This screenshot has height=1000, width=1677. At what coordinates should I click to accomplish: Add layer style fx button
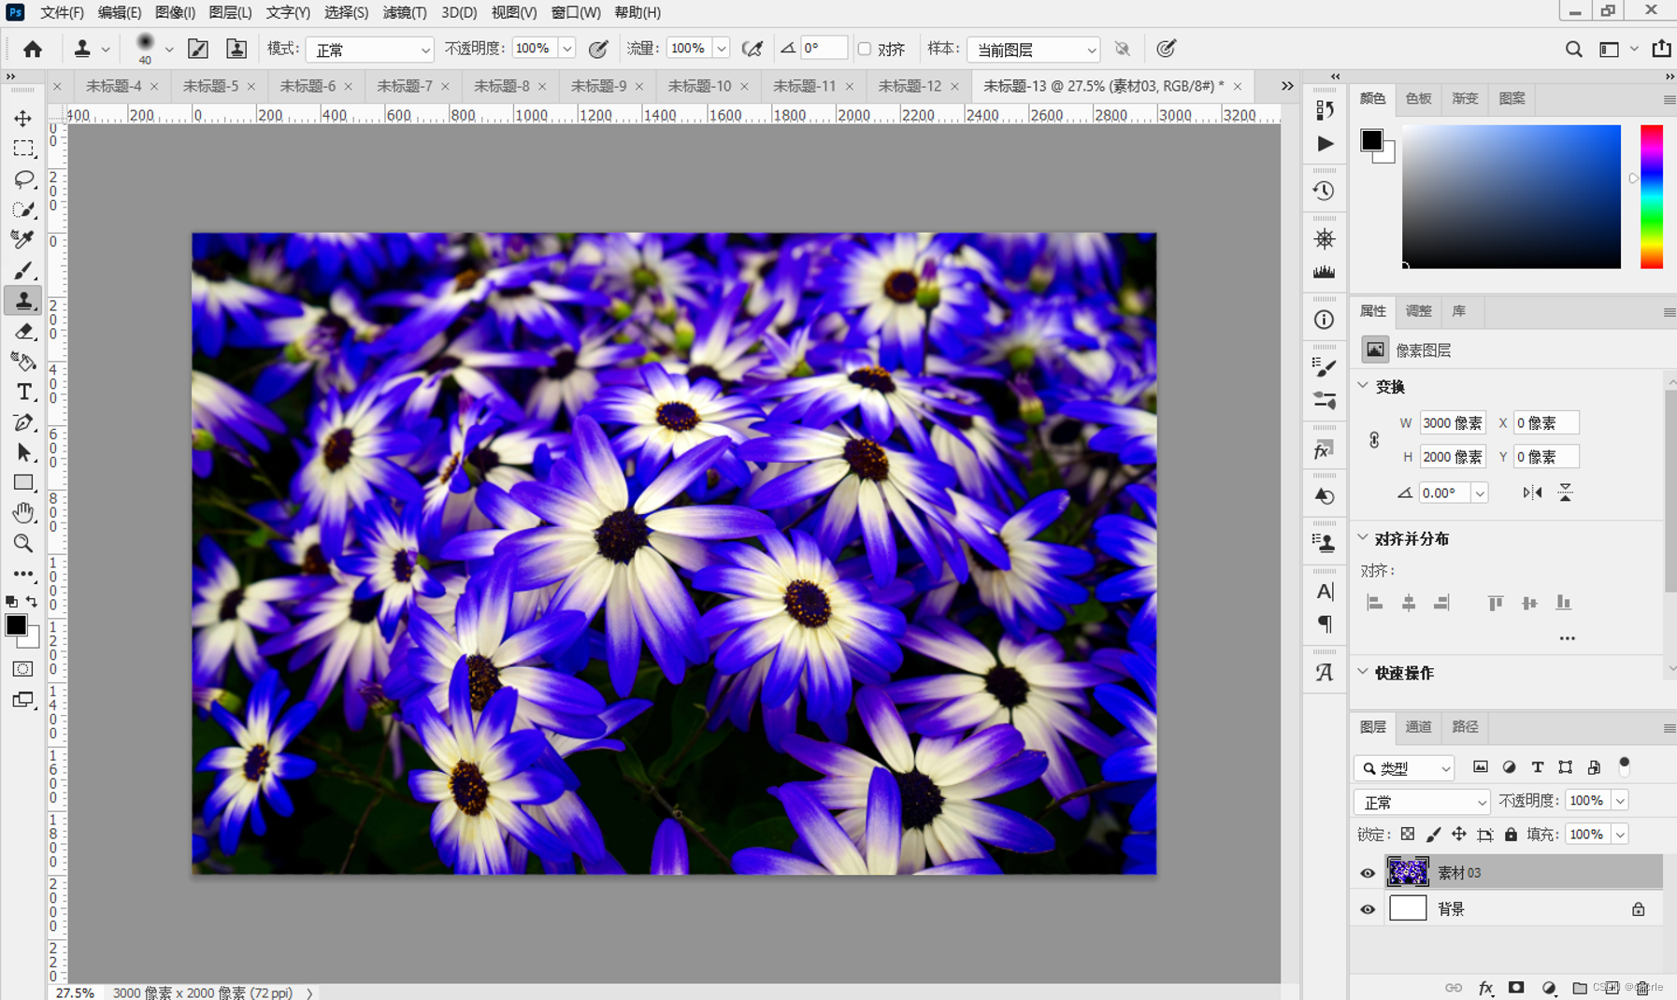coord(1485,988)
